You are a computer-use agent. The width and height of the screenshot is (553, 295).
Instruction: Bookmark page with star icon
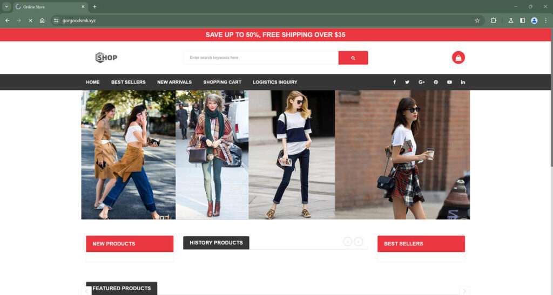coord(477,20)
